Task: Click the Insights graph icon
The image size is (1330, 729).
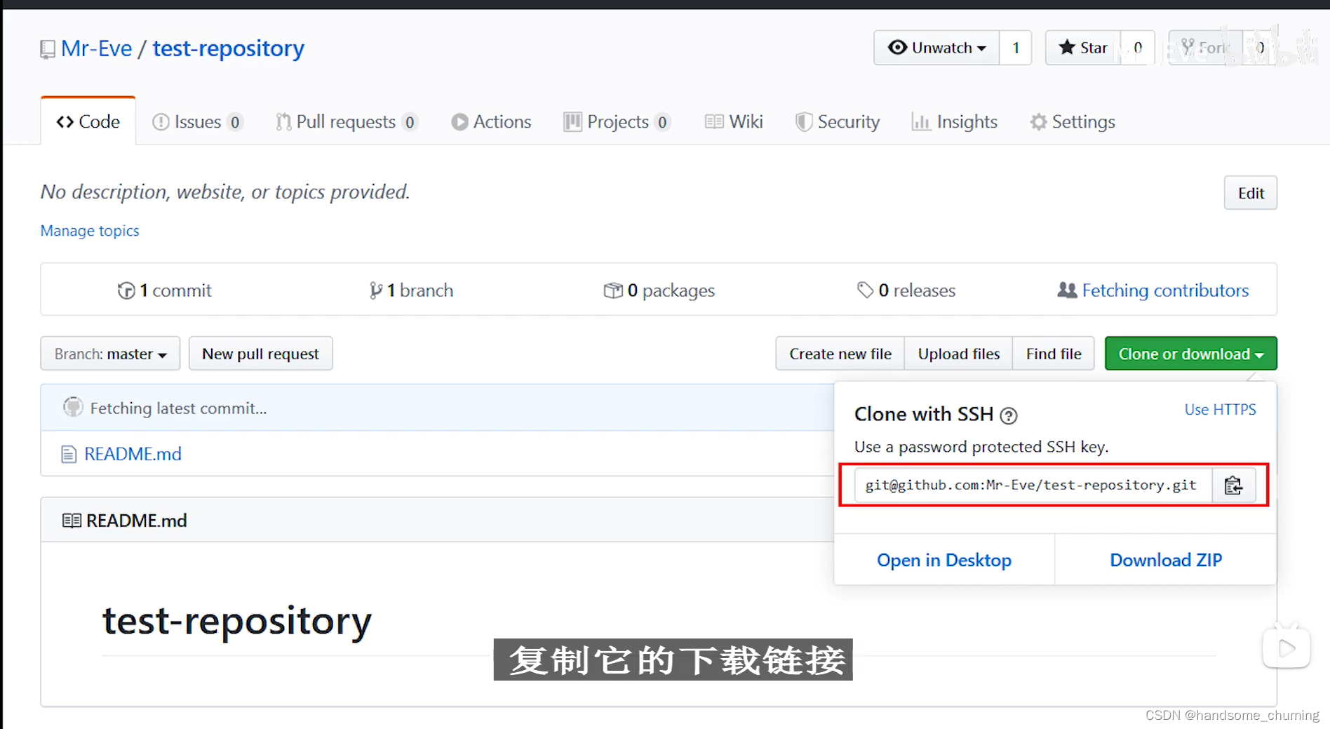Action: point(920,122)
